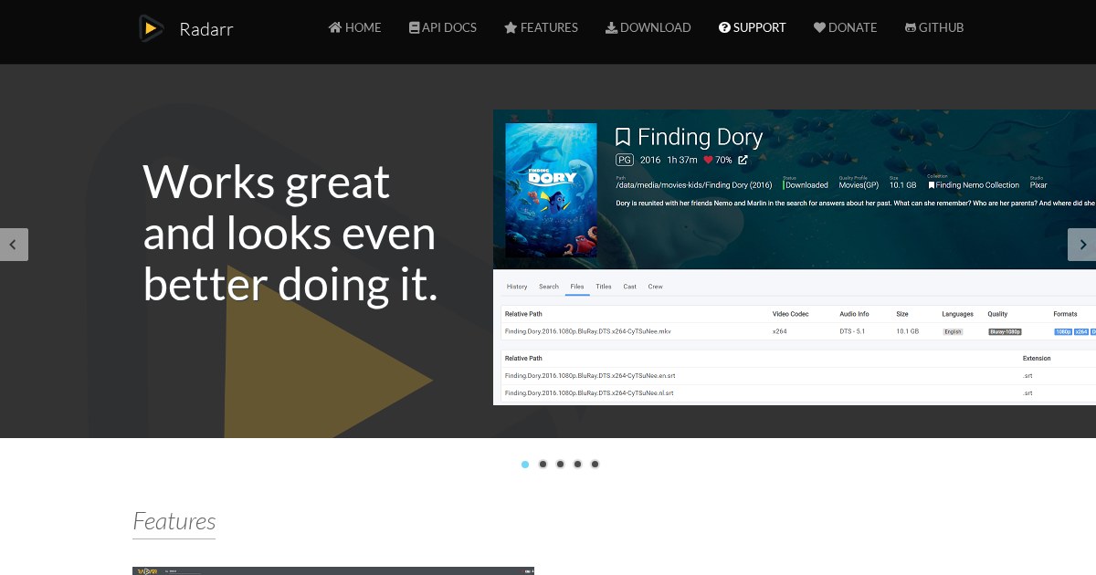This screenshot has height=575, width=1096.
Task: Select the third carousel indicator dot
Action: tap(560, 465)
